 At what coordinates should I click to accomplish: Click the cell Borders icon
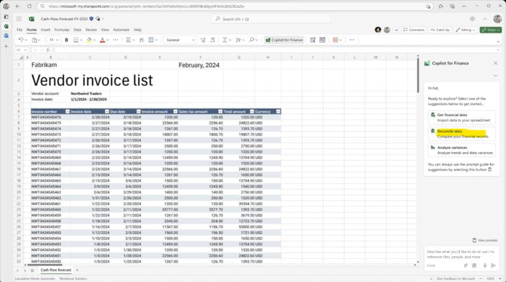coord(76,40)
